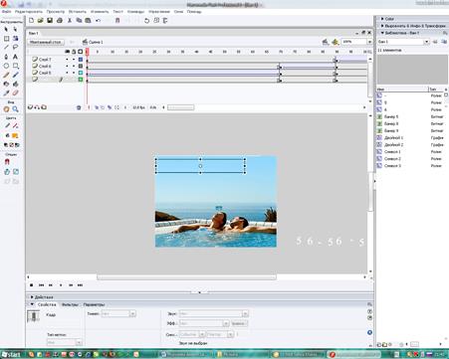
Task: Click the Windows start button
Action: click(11, 354)
